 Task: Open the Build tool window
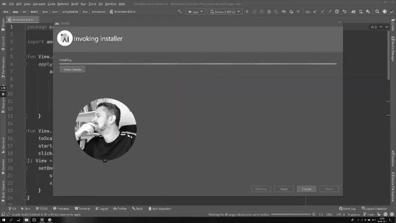137,209
